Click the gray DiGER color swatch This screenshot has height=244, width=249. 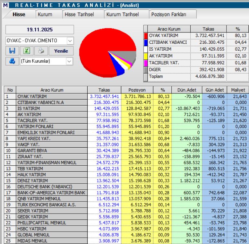tap(146, 70)
